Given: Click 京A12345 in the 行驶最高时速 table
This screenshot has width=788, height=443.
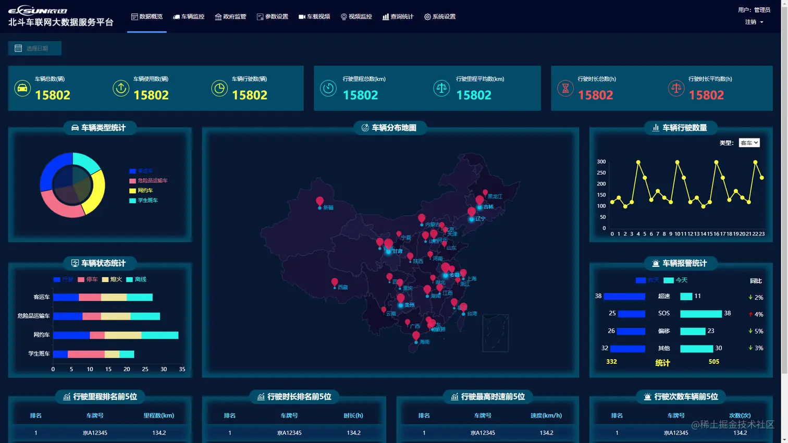Looking at the screenshot, I should (x=483, y=433).
